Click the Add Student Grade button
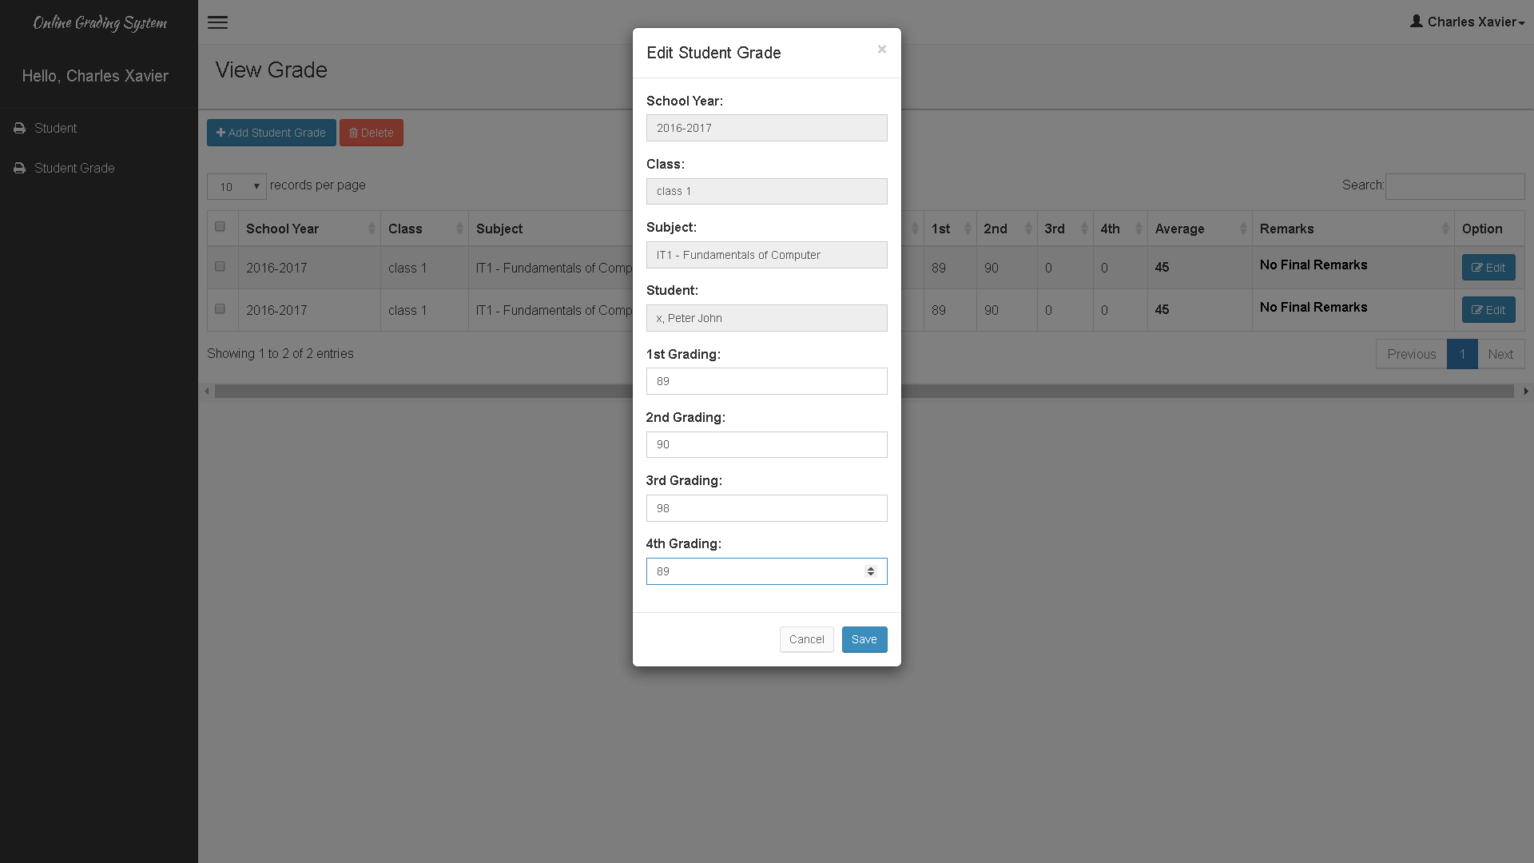The height and width of the screenshot is (863, 1534). pos(272,133)
